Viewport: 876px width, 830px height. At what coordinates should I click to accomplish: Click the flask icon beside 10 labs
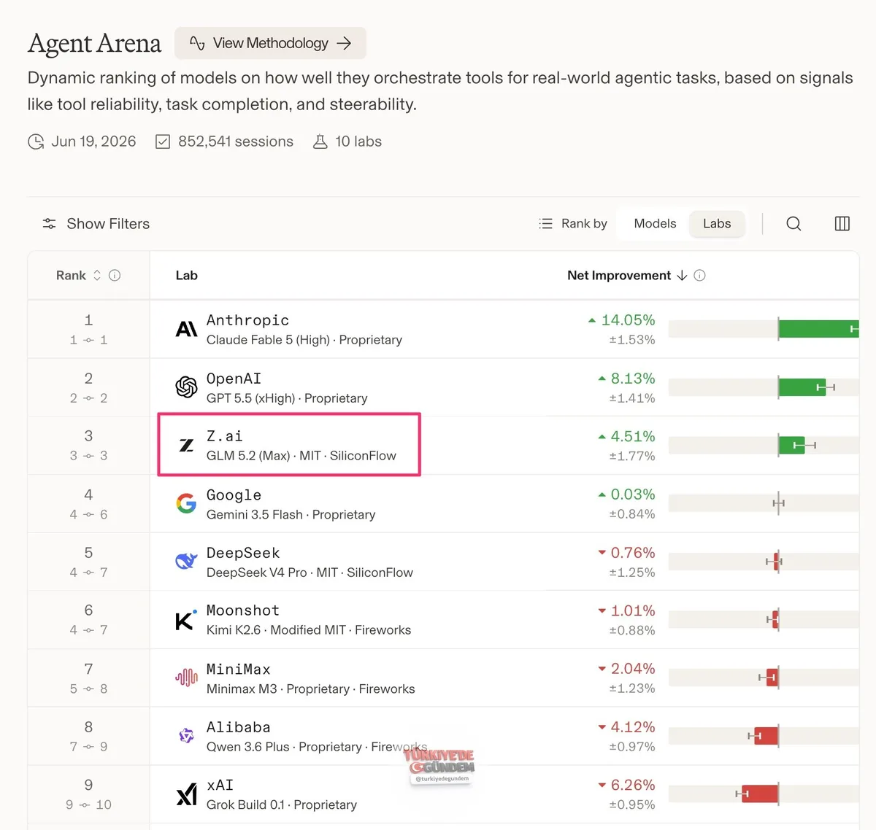click(x=320, y=141)
